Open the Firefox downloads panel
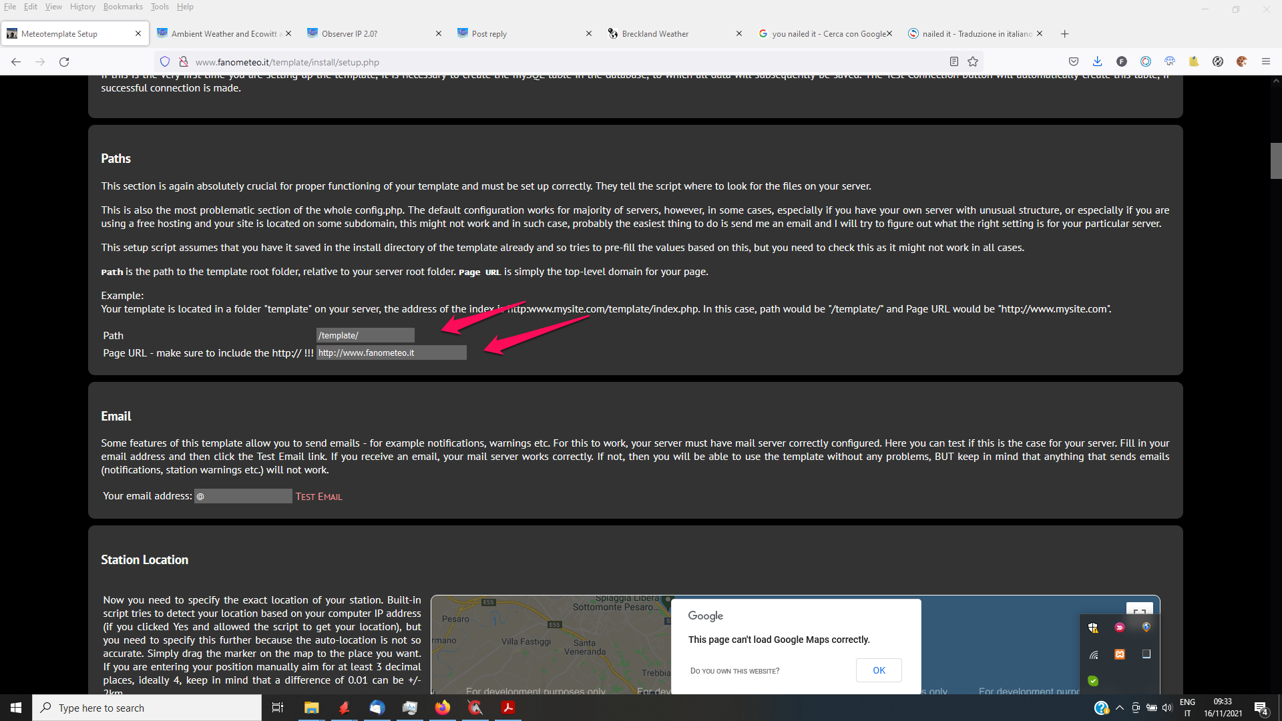The width and height of the screenshot is (1282, 721). (x=1097, y=62)
